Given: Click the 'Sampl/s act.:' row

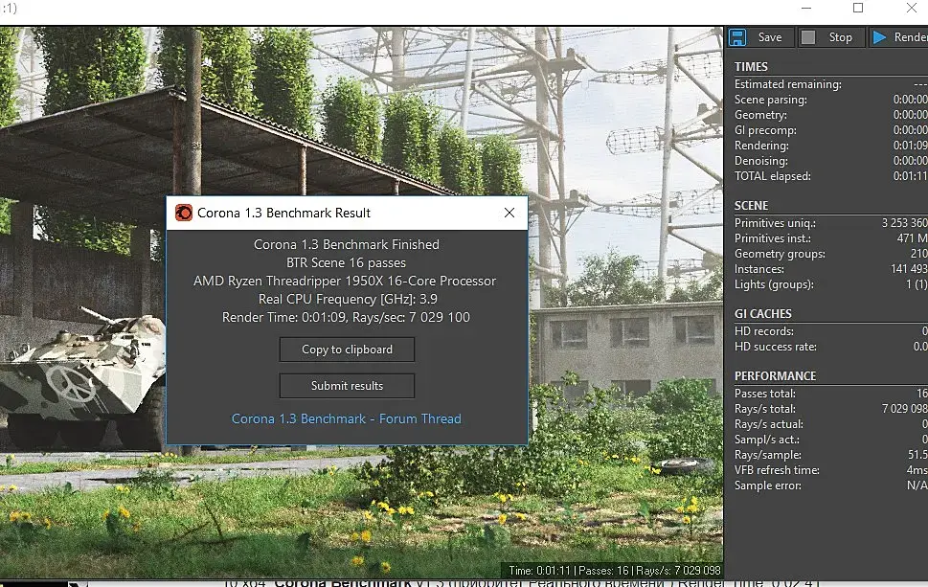Looking at the screenshot, I should (x=831, y=440).
